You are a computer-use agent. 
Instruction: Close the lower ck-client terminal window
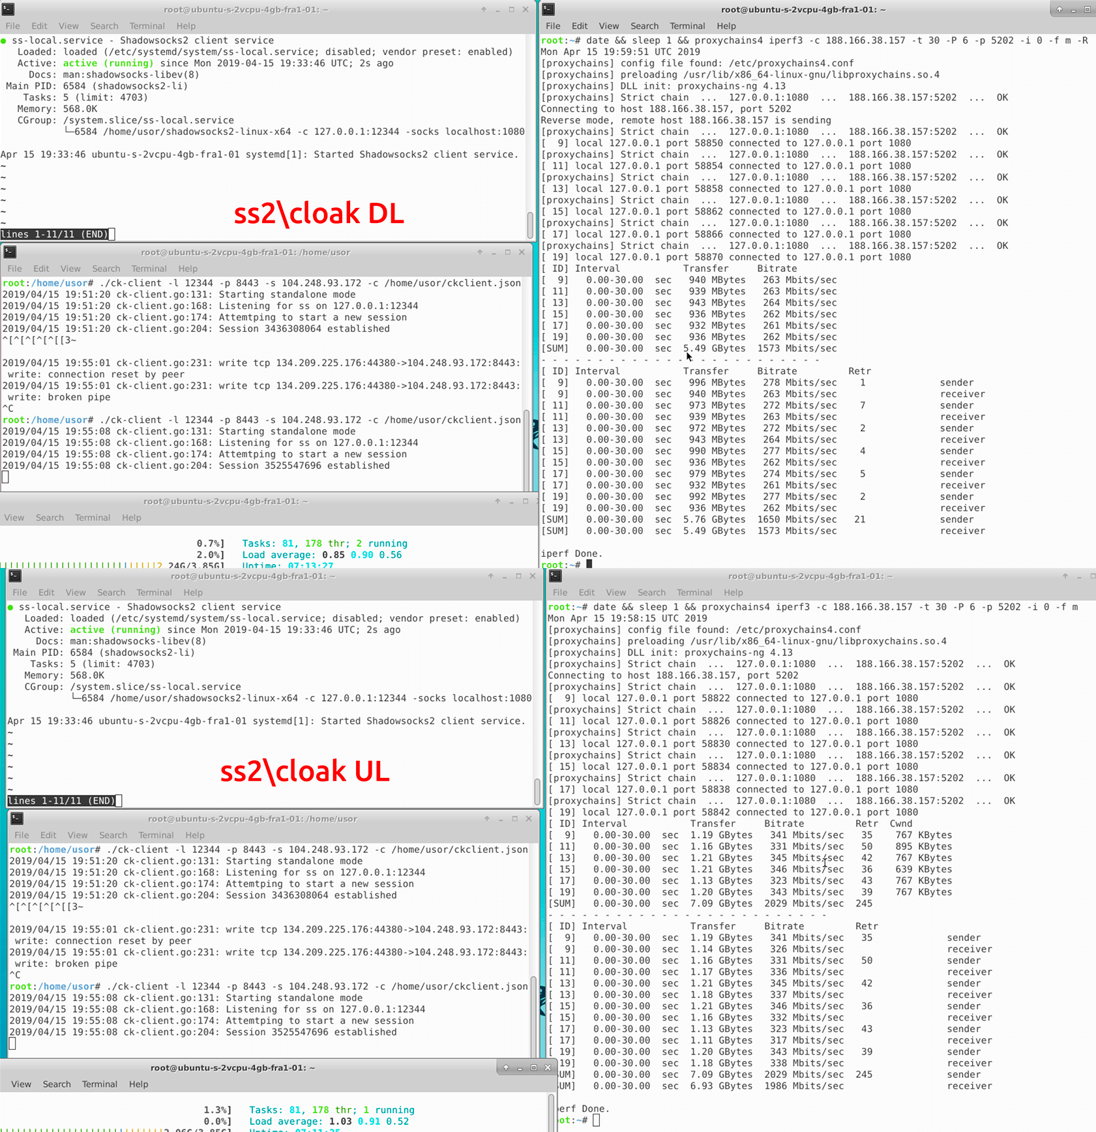pyautogui.click(x=529, y=819)
